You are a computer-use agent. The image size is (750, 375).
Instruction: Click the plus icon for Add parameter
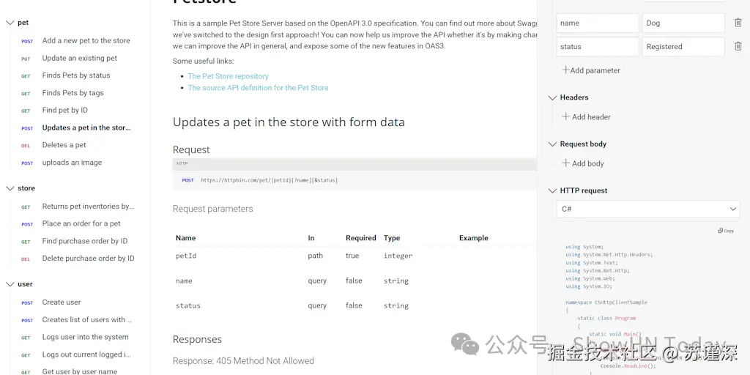coord(565,70)
